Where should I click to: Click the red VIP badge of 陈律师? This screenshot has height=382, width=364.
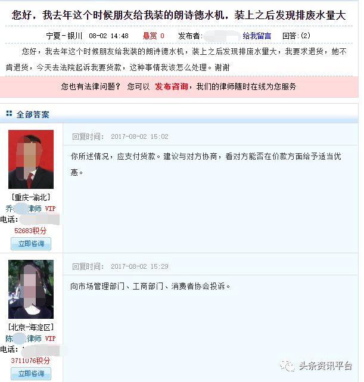[51, 338]
